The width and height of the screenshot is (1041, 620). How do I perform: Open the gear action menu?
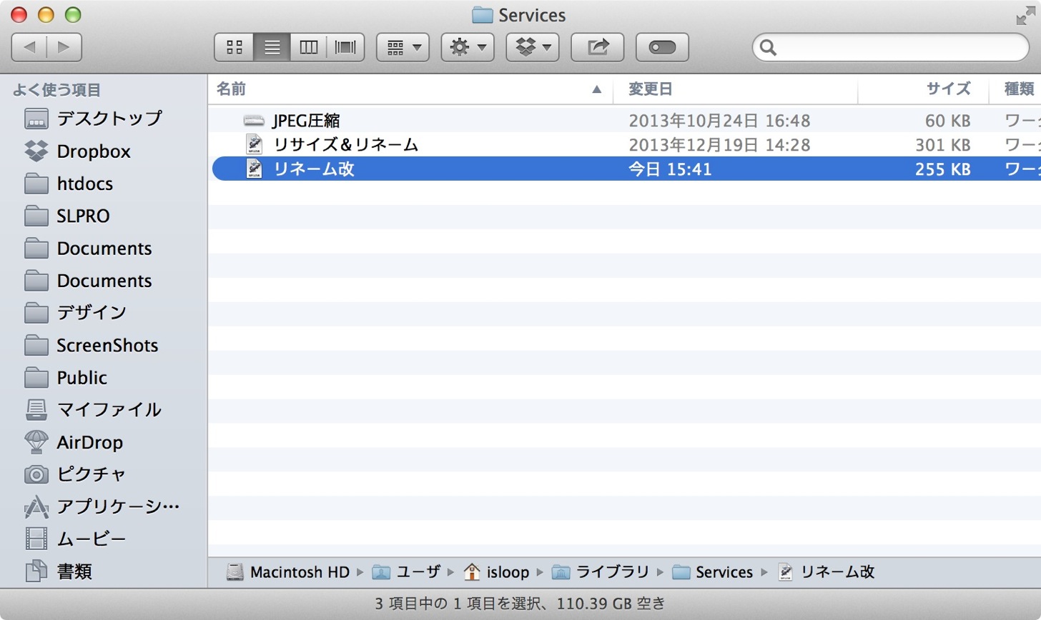(x=468, y=47)
